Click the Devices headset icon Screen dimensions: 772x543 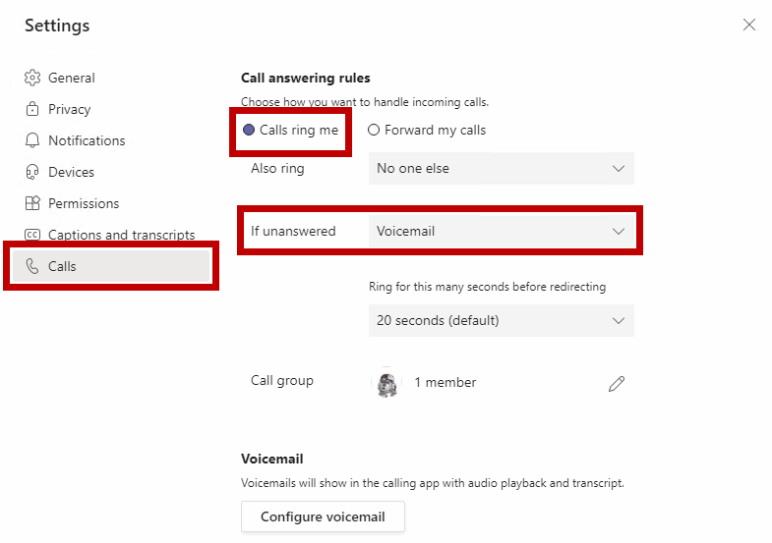32,172
